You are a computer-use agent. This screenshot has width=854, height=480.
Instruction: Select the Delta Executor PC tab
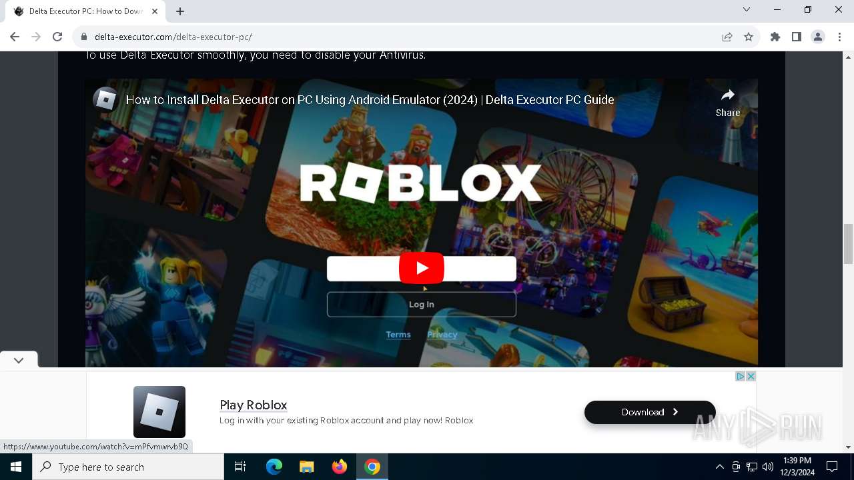85,11
